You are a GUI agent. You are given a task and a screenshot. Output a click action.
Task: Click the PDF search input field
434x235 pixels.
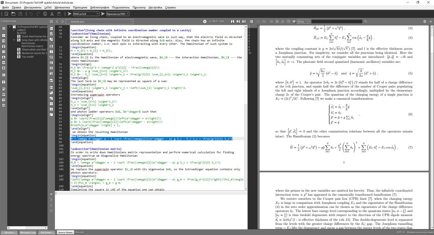(337, 21)
